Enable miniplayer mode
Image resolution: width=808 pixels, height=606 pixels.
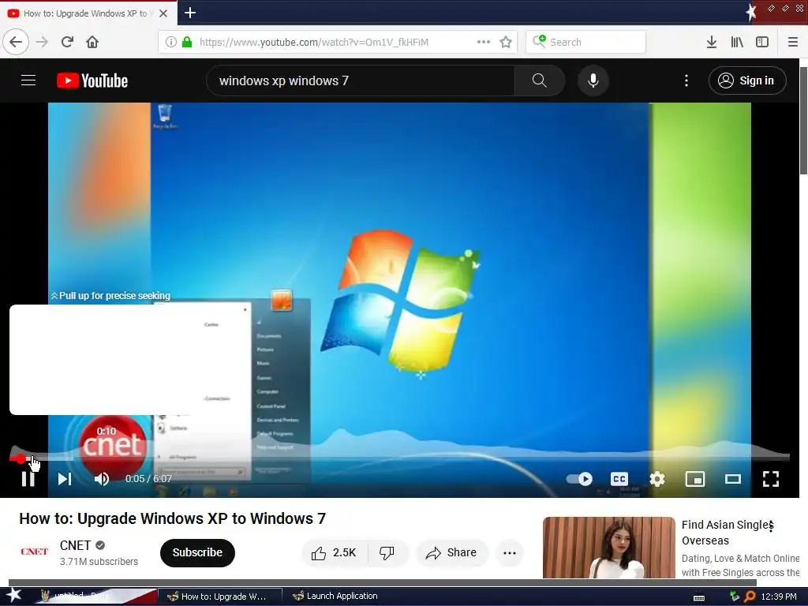click(x=694, y=479)
